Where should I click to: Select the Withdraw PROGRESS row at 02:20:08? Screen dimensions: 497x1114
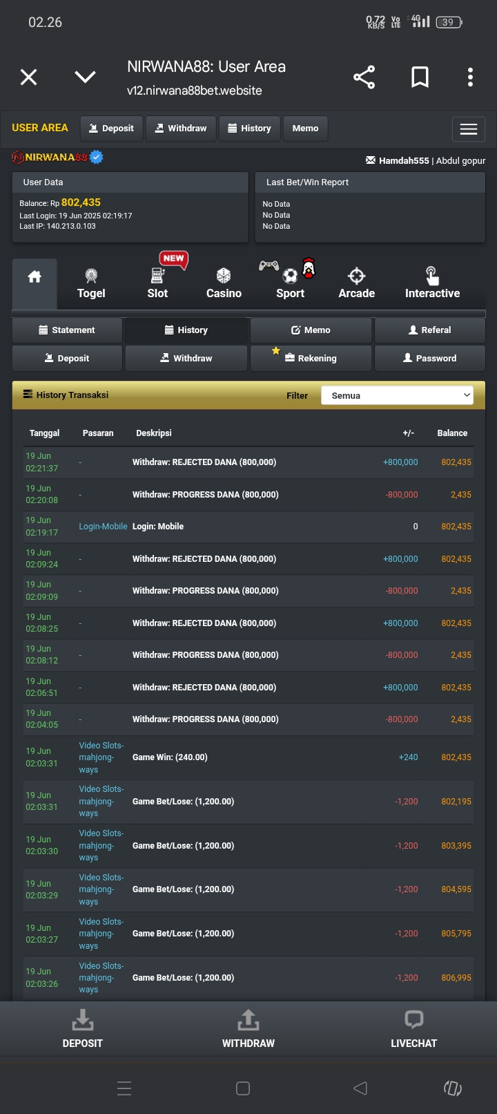248,495
